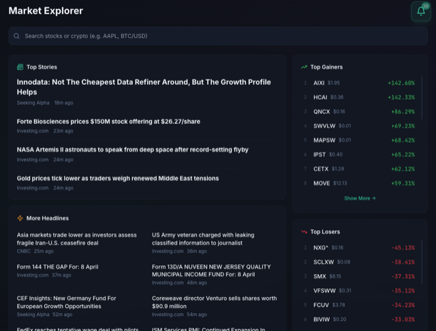Image resolution: width=436 pixels, height=331 pixels.
Task: Open Forte Biosciences stock offering story
Action: click(108, 122)
